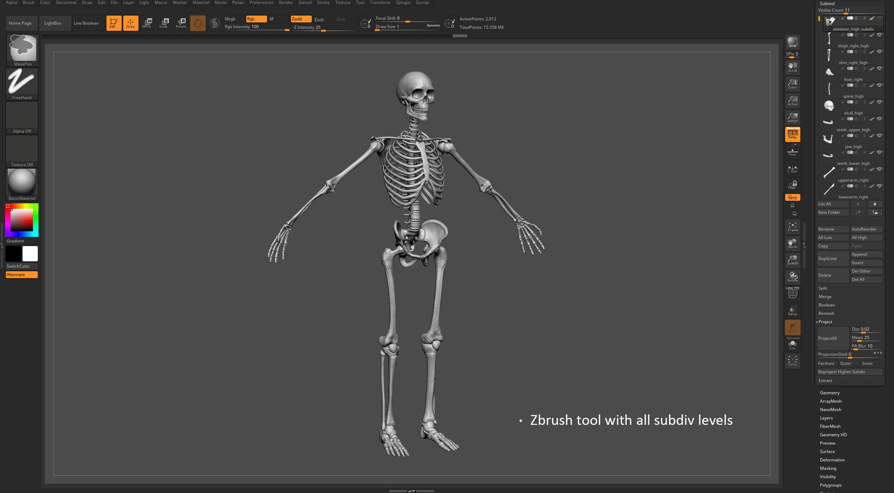
Task: Click the Scroll canvas icon
Action: click(792, 67)
